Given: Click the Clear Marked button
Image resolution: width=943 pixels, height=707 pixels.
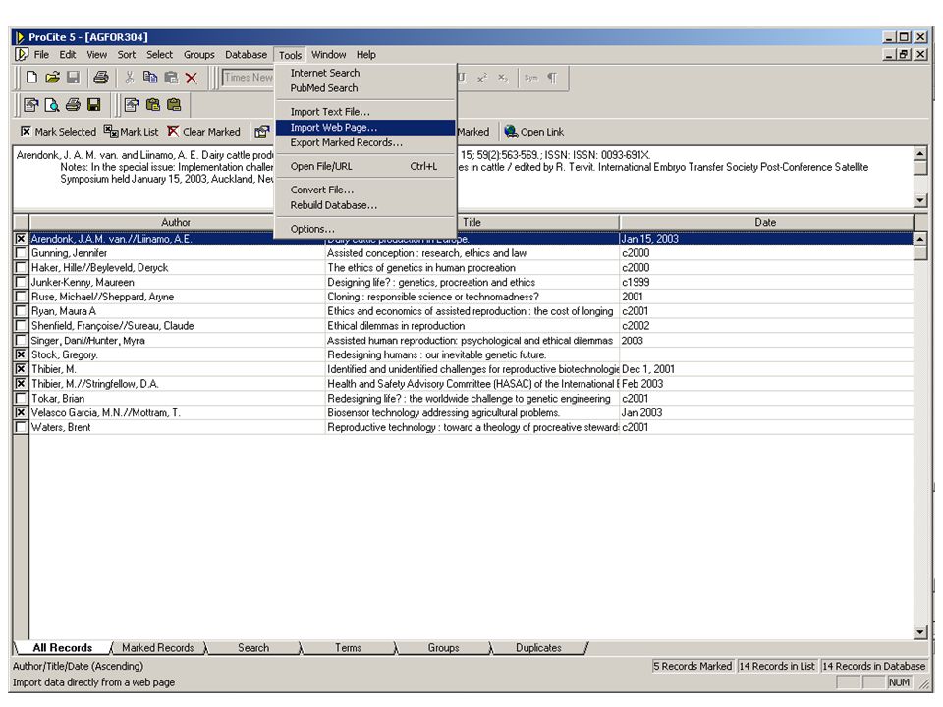Looking at the screenshot, I should (x=204, y=132).
